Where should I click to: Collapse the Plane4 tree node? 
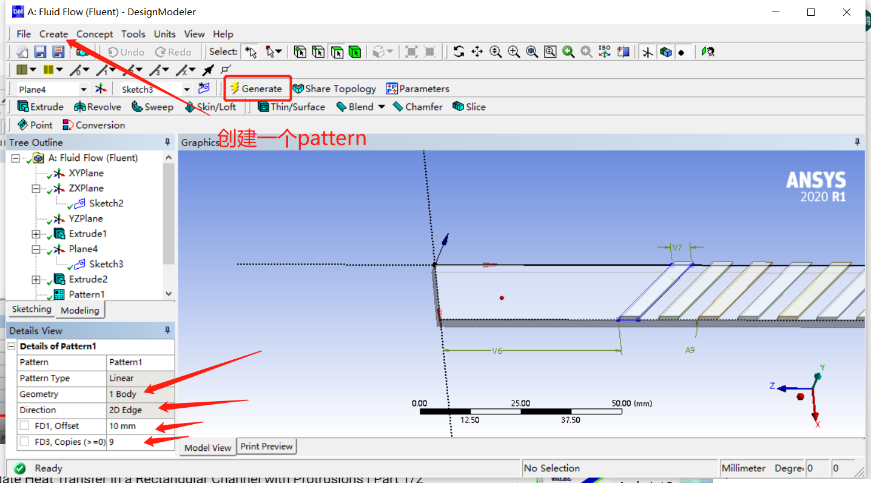(x=36, y=249)
